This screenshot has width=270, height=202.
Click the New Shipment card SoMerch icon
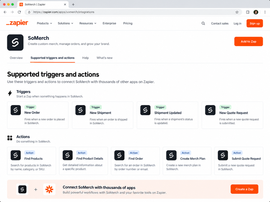(x=80, y=110)
